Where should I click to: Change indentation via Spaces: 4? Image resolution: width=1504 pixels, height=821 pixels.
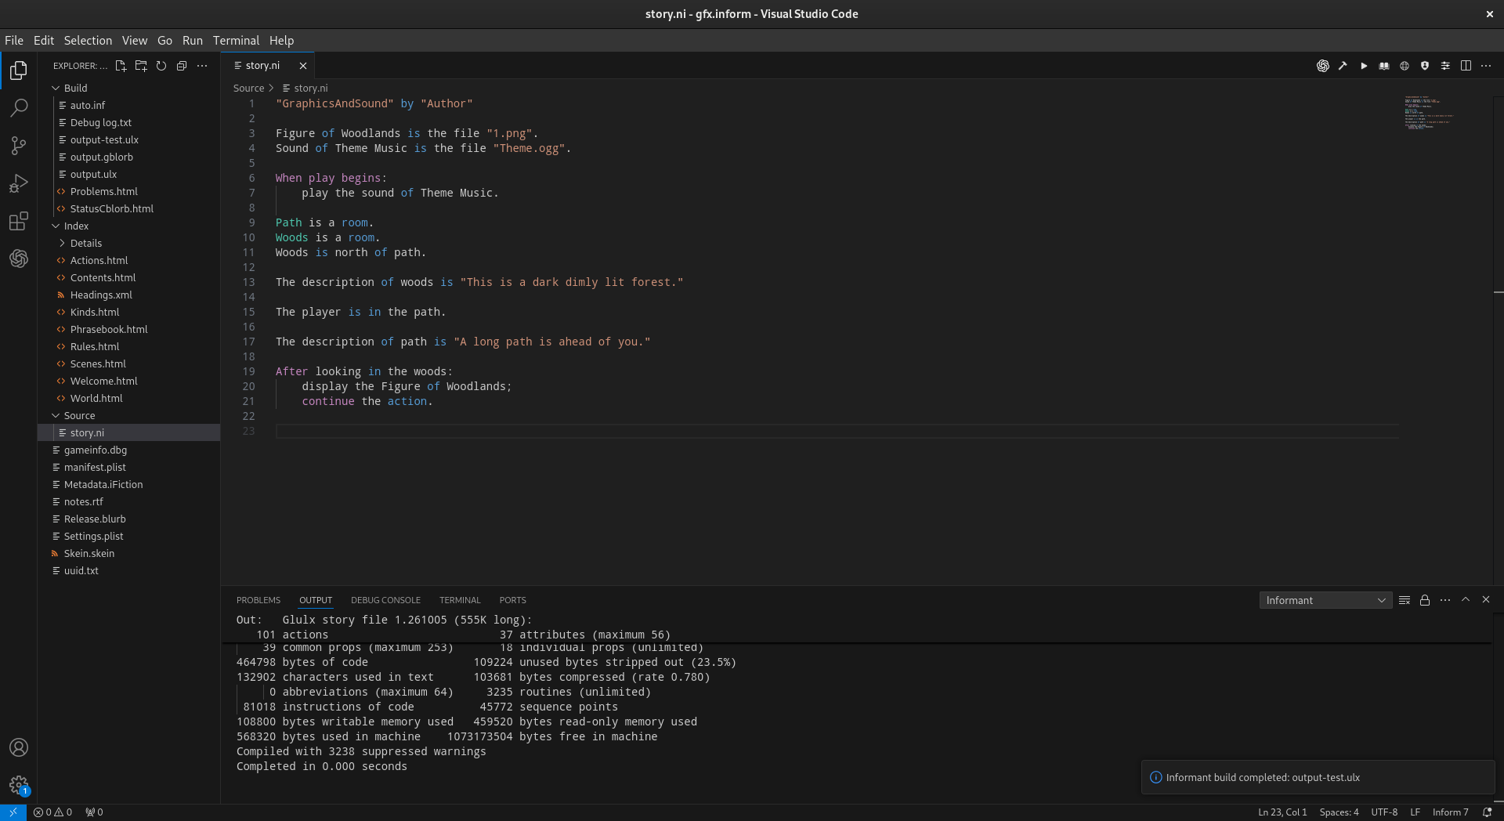(1339, 812)
